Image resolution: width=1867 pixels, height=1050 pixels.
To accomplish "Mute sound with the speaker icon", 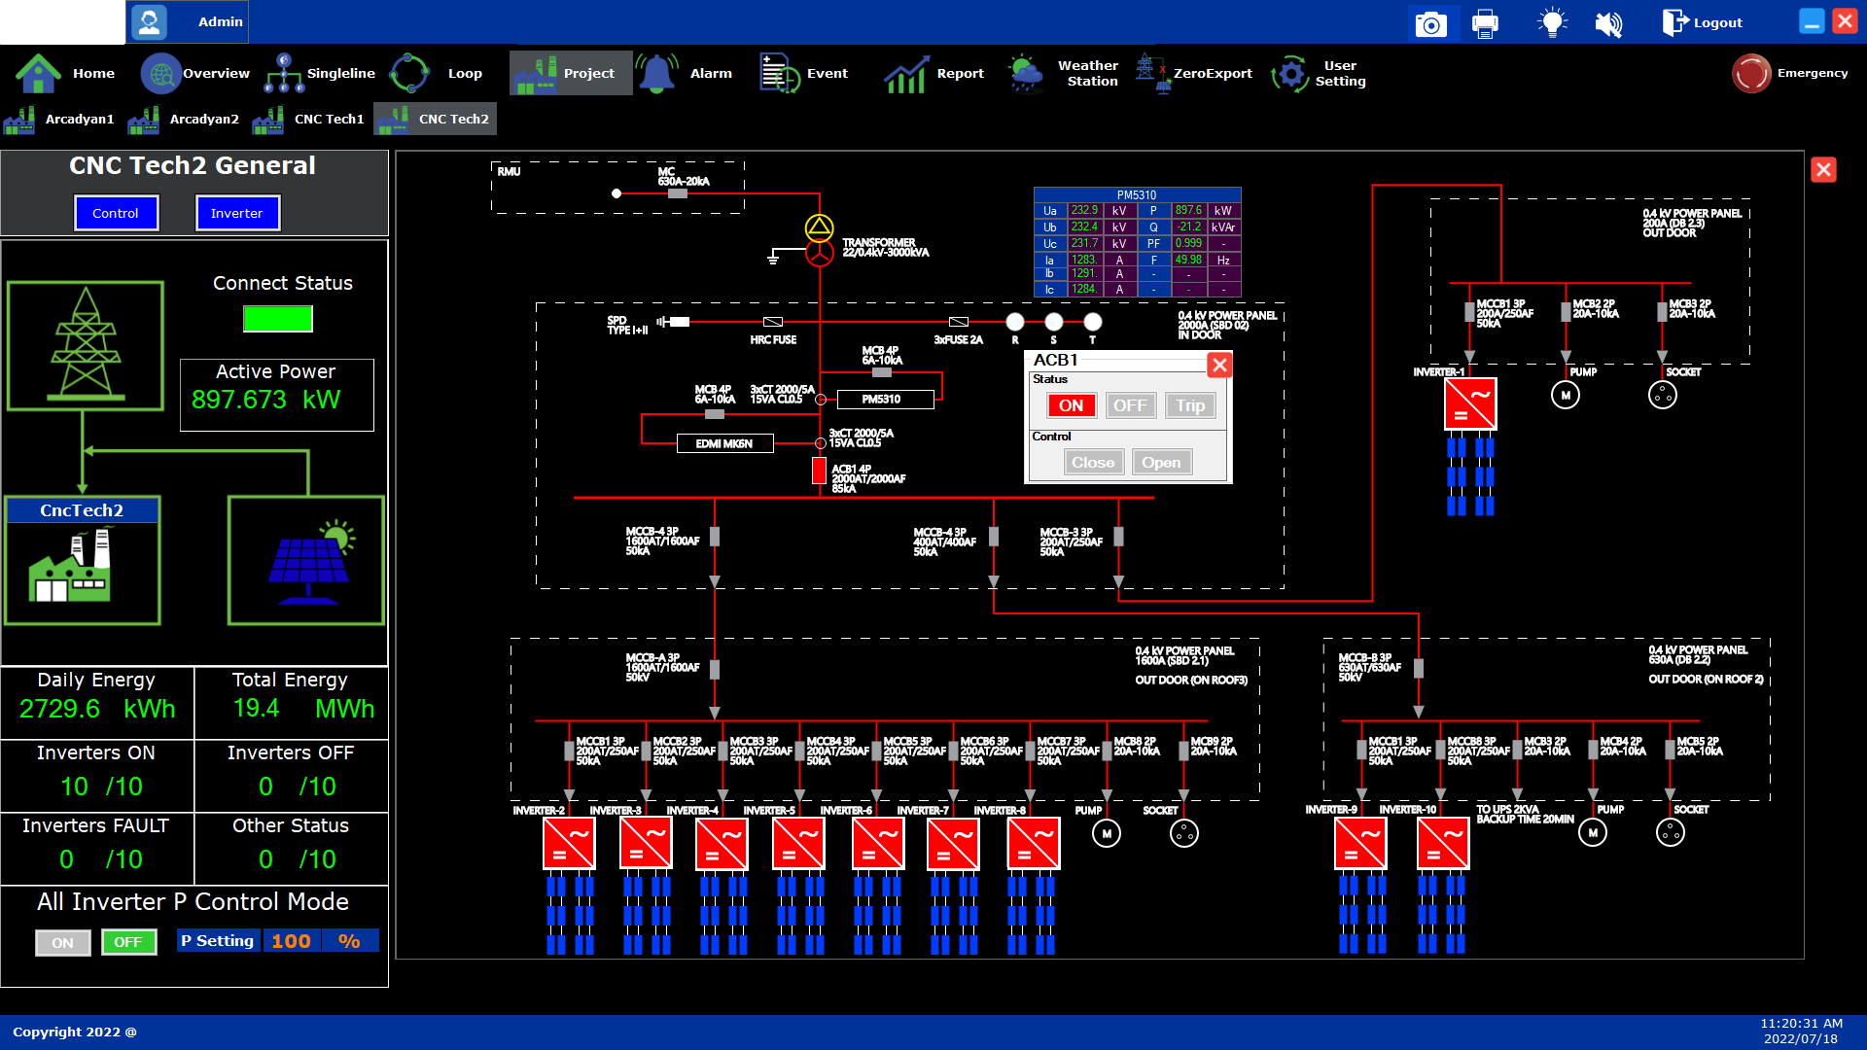I will [1608, 22].
